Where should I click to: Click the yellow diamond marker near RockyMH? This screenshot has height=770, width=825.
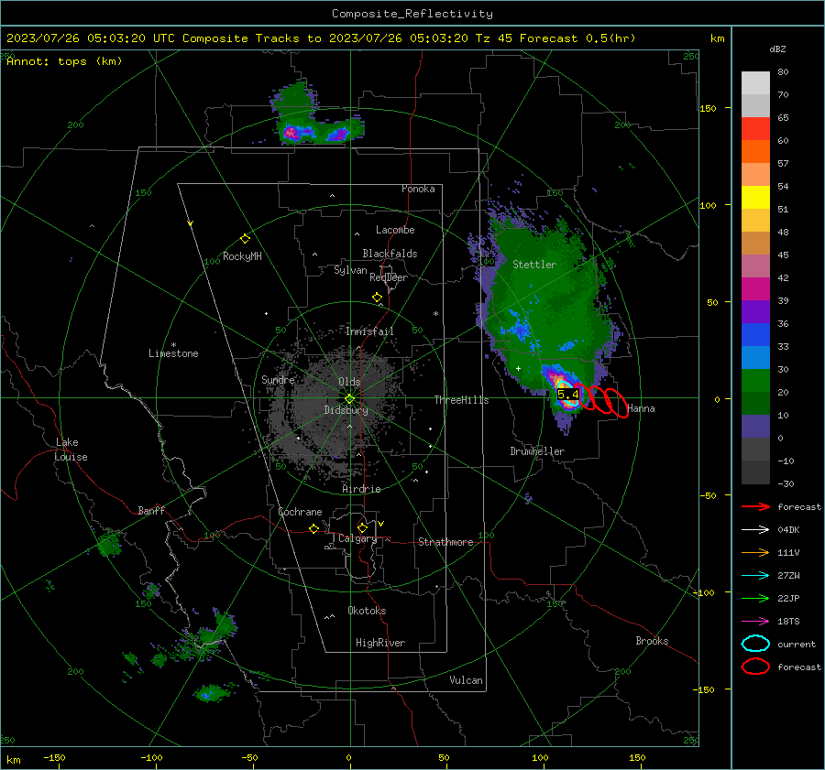tap(245, 239)
